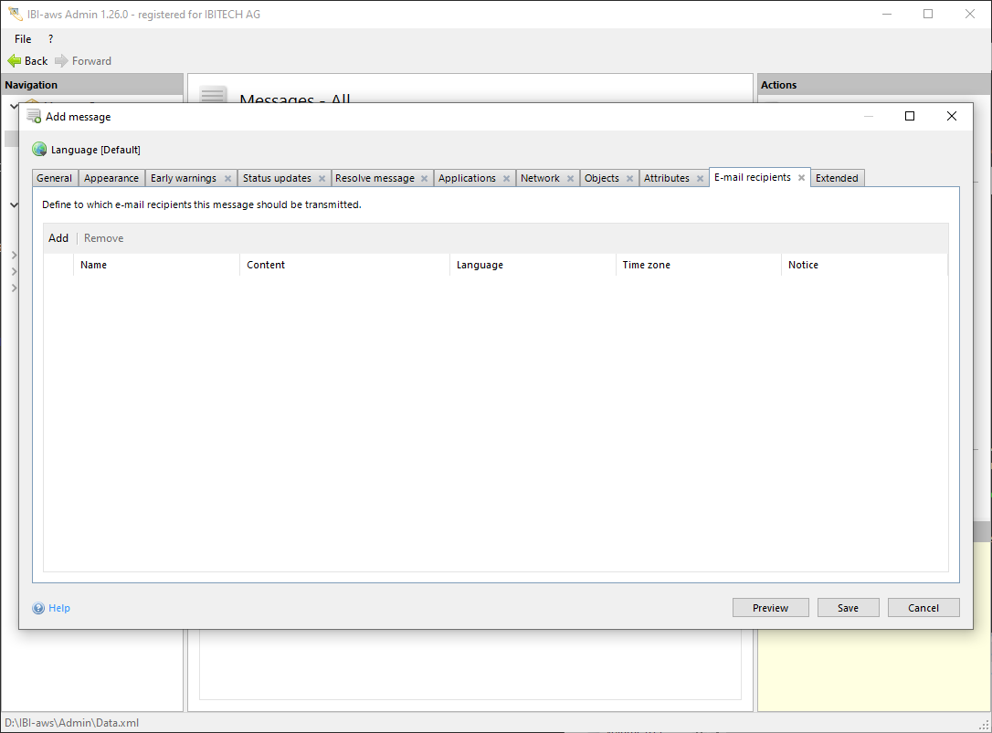Close the Early warnings tab with its x

(x=227, y=179)
